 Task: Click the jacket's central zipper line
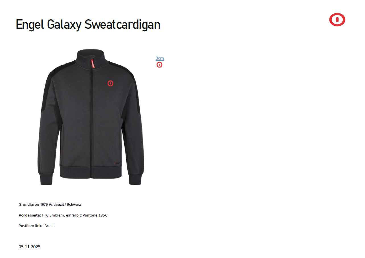[91, 119]
